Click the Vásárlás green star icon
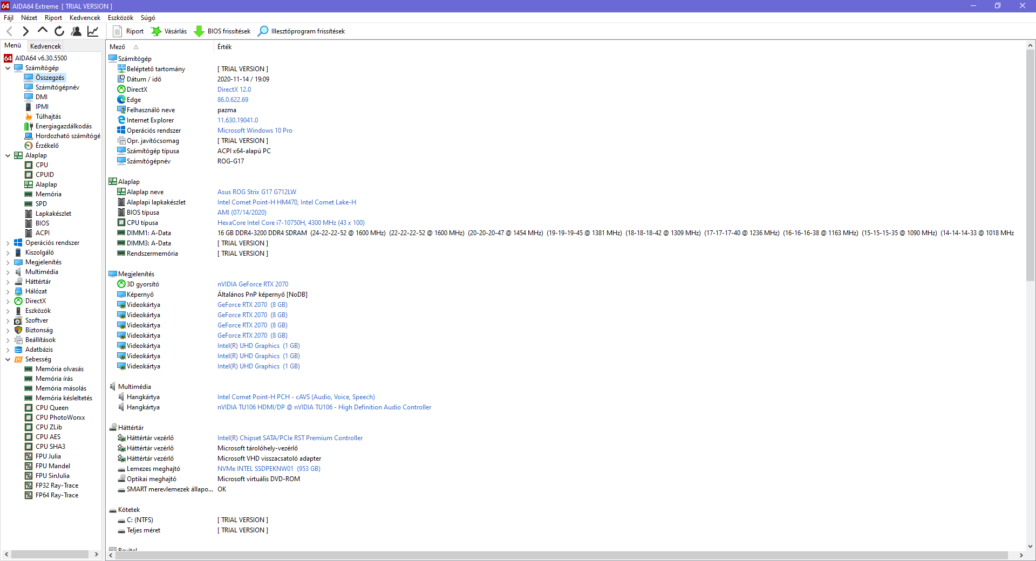Screen dimensions: 1036x561 pyautogui.click(x=156, y=31)
